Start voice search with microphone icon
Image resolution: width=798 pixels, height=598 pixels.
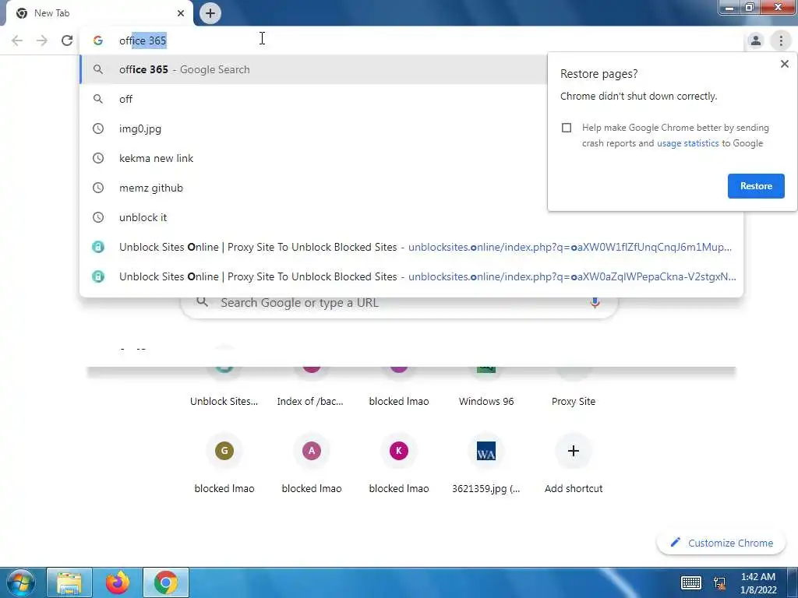click(x=595, y=303)
